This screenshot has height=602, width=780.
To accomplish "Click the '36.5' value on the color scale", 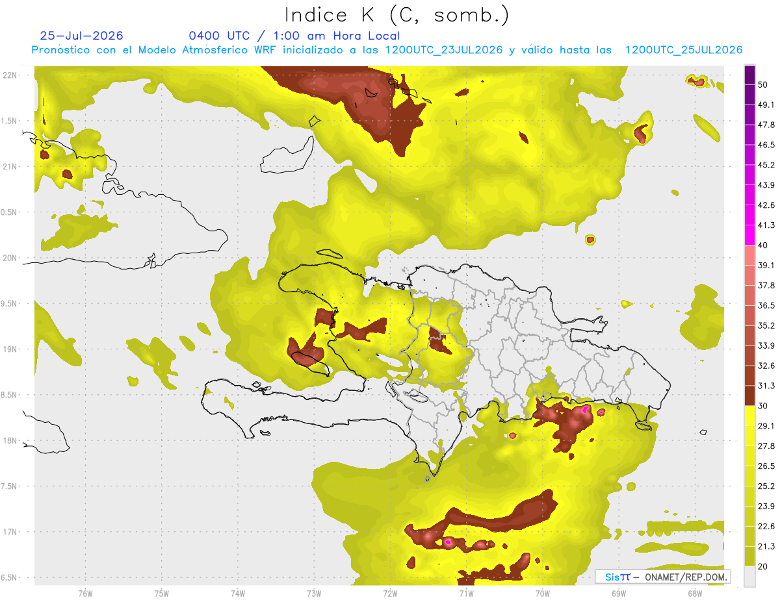I will (767, 305).
